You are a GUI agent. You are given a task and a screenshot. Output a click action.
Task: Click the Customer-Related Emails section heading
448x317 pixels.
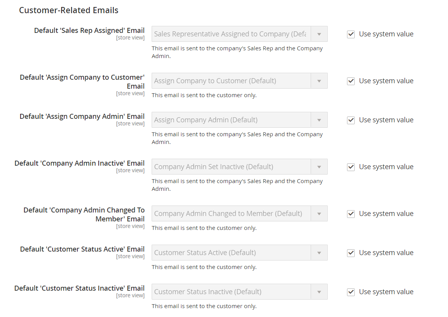(x=69, y=10)
